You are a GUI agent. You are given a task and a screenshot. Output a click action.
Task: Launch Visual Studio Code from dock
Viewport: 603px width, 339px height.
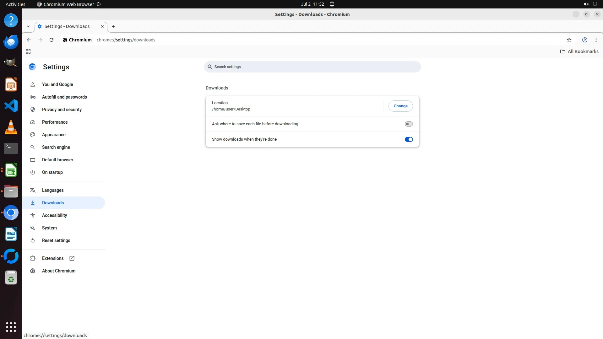pyautogui.click(x=11, y=106)
